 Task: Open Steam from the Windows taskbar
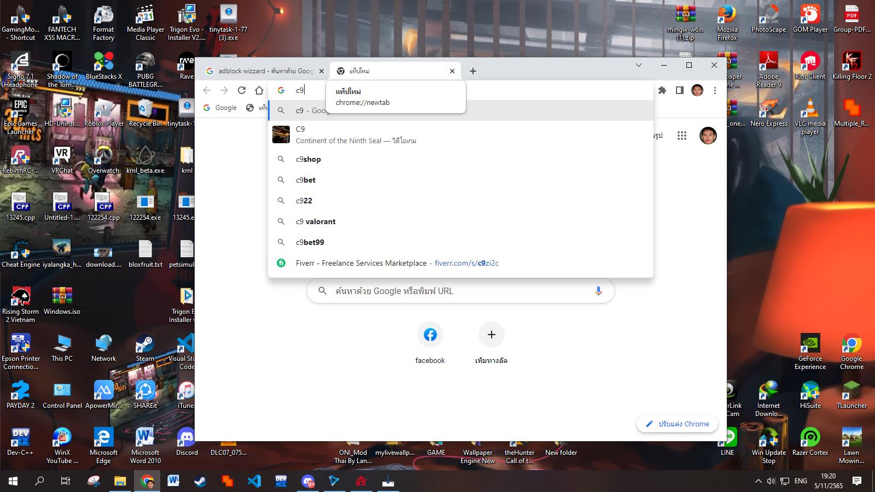201,481
